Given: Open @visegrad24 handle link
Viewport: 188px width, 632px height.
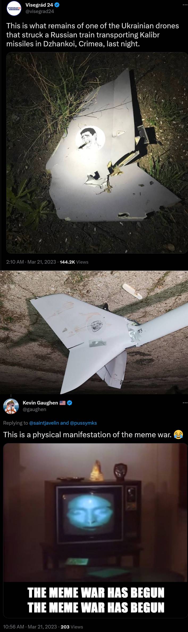Looking at the screenshot, I should [x=39, y=11].
